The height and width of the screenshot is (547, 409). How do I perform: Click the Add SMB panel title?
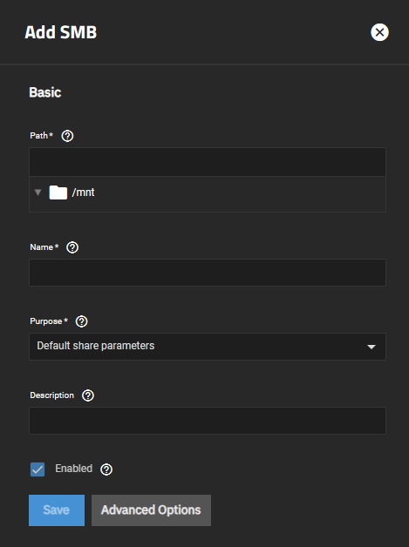point(61,32)
